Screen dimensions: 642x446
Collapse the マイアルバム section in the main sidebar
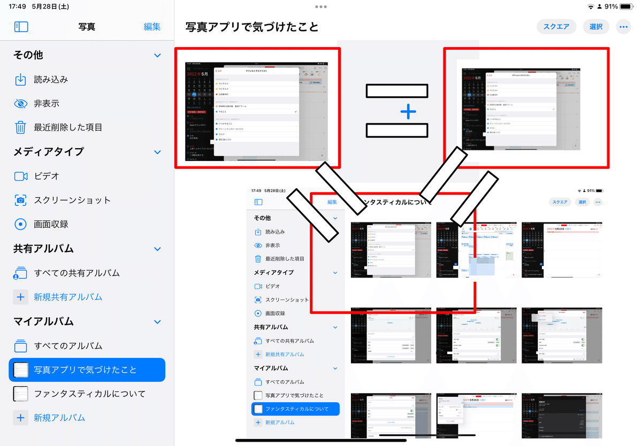tap(157, 321)
